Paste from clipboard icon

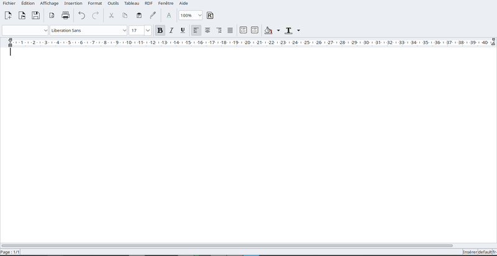139,15
